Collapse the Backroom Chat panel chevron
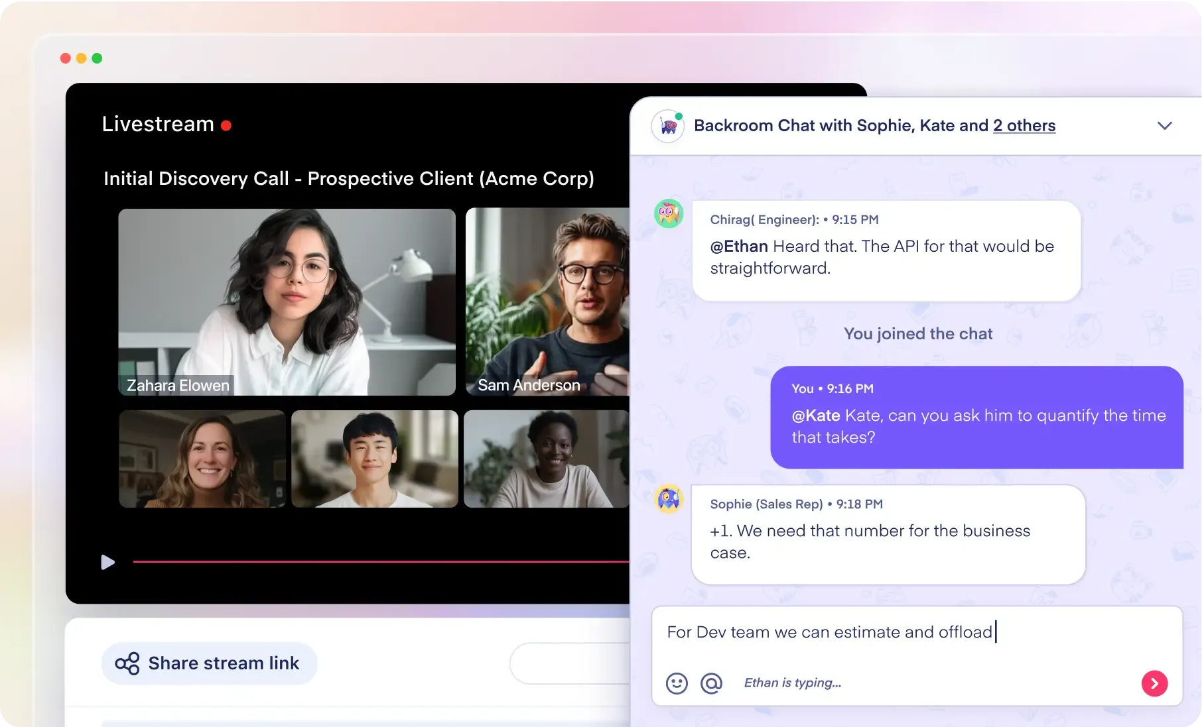Screen dimensions: 1202x727 [1164, 126]
